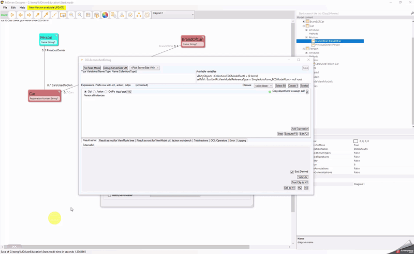The image size is (414, 254).
Task: Click the green play/run toolbar icon
Action: (x=12, y=15)
